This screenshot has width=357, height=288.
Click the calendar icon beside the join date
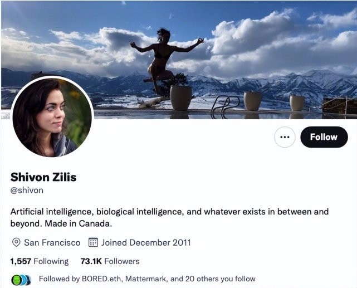point(94,243)
